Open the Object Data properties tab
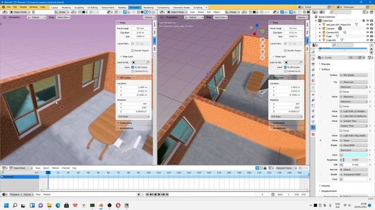 pyautogui.click(x=313, y=122)
